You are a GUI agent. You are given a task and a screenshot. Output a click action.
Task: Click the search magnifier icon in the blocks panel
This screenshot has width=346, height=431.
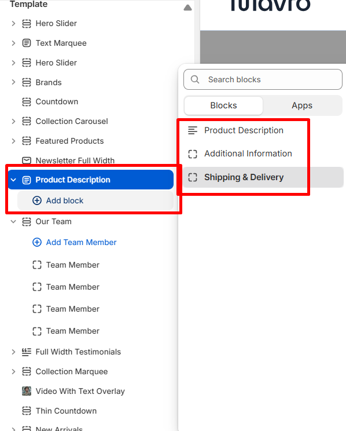click(195, 79)
